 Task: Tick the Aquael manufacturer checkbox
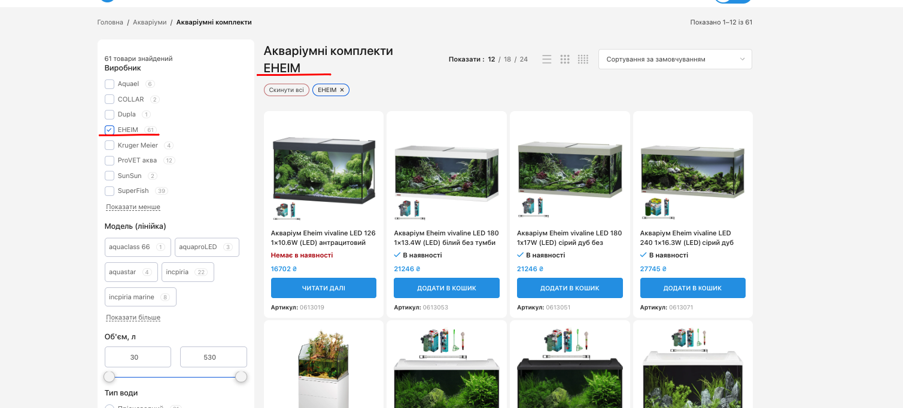point(110,84)
